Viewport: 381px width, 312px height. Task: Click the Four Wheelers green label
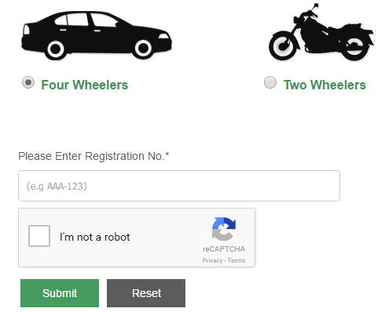click(x=85, y=85)
